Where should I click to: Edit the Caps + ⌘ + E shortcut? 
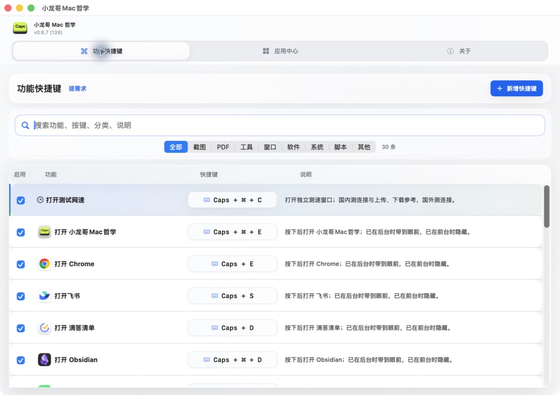(232, 232)
